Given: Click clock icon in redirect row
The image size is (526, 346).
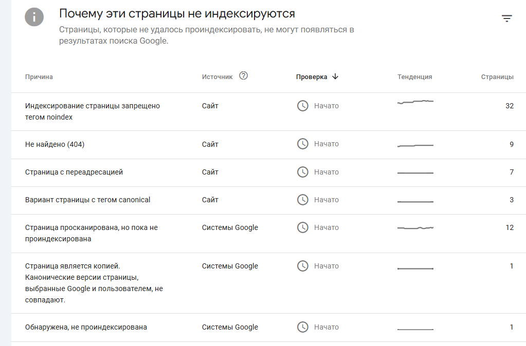Looking at the screenshot, I should point(302,172).
